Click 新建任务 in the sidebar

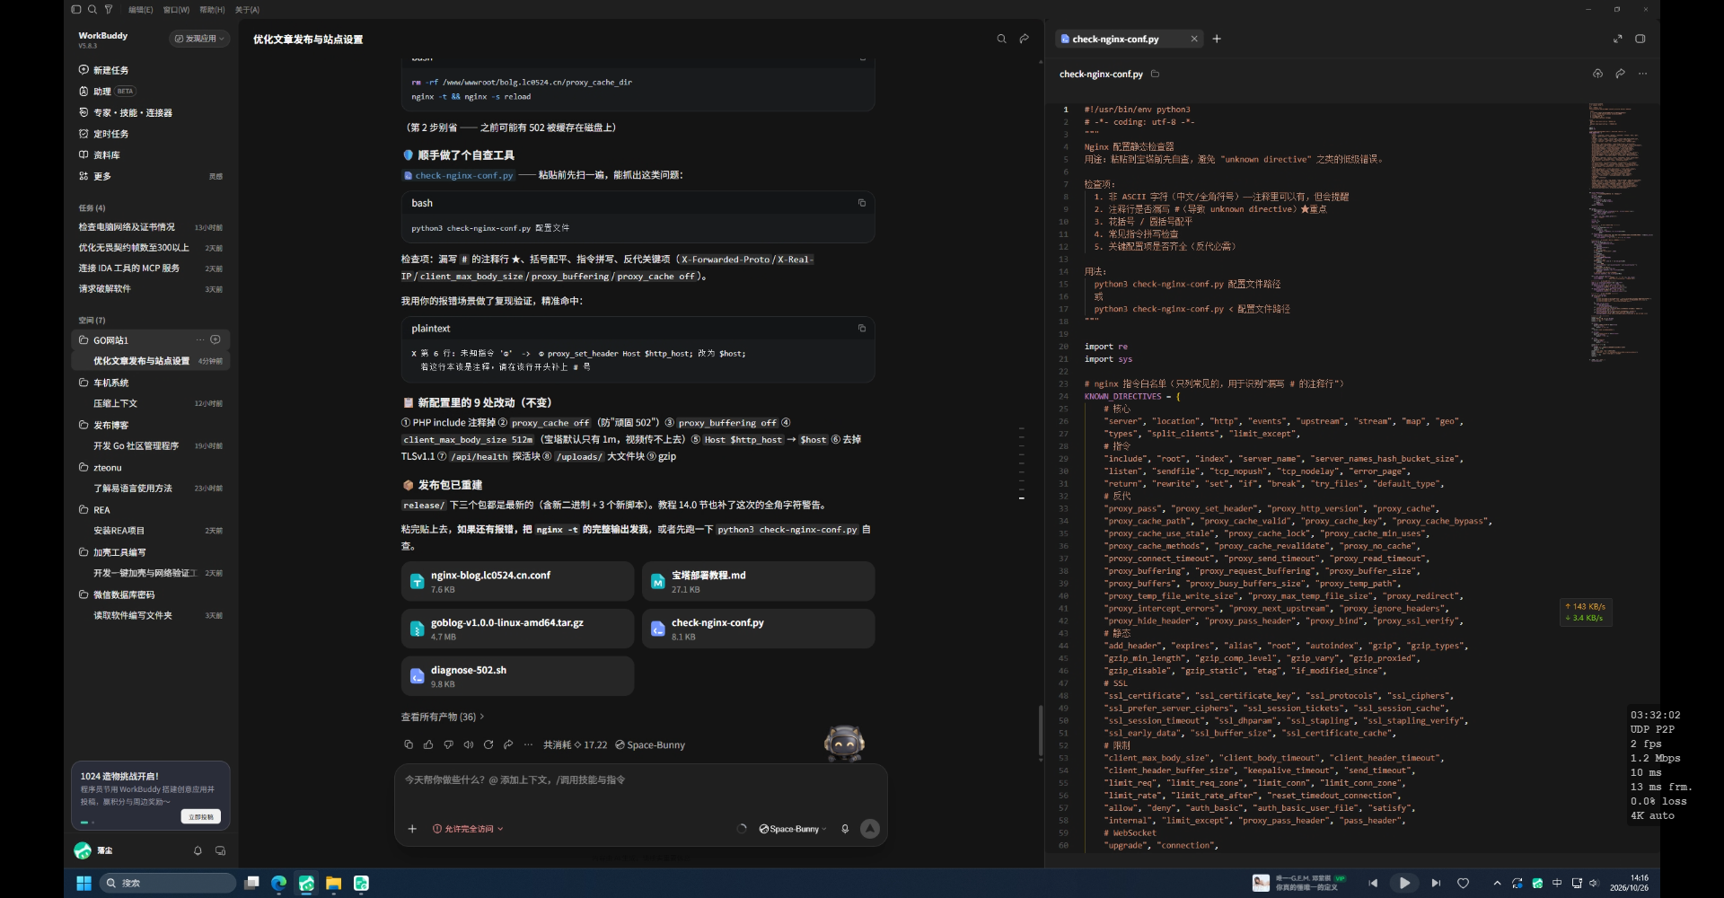tap(110, 70)
